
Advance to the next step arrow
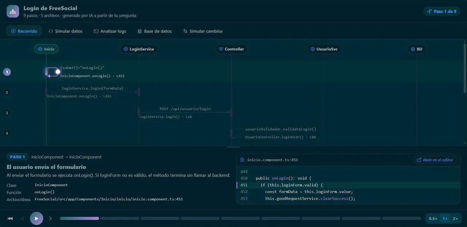(x=50, y=218)
